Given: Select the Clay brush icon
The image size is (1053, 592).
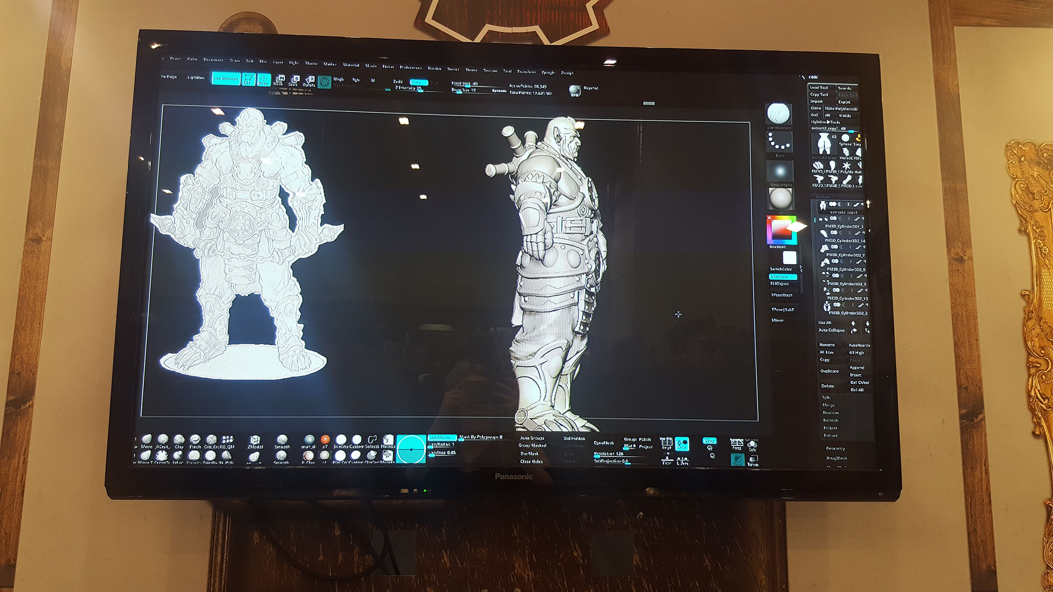Looking at the screenshot, I should [x=179, y=441].
